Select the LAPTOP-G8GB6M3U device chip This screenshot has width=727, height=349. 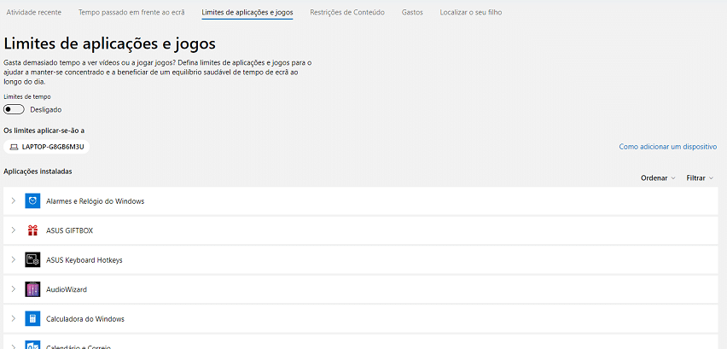coord(46,147)
